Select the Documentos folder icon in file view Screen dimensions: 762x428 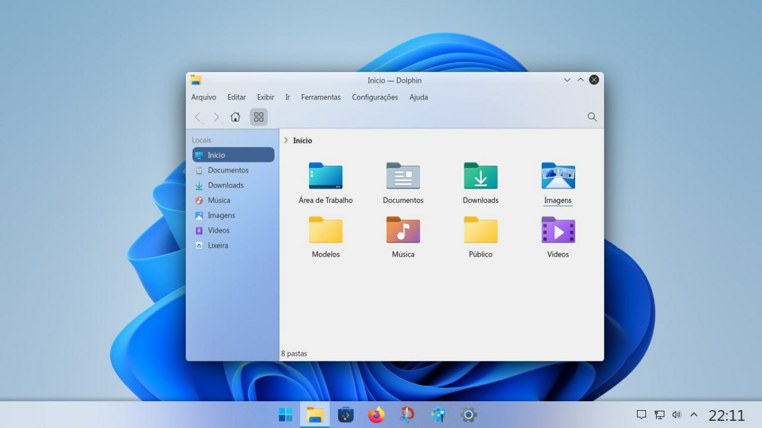point(403,176)
